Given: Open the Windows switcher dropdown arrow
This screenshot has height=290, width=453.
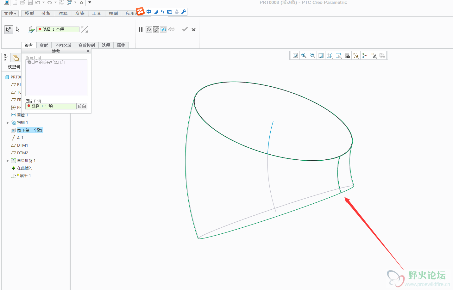Looking at the screenshot, I should (75, 2).
